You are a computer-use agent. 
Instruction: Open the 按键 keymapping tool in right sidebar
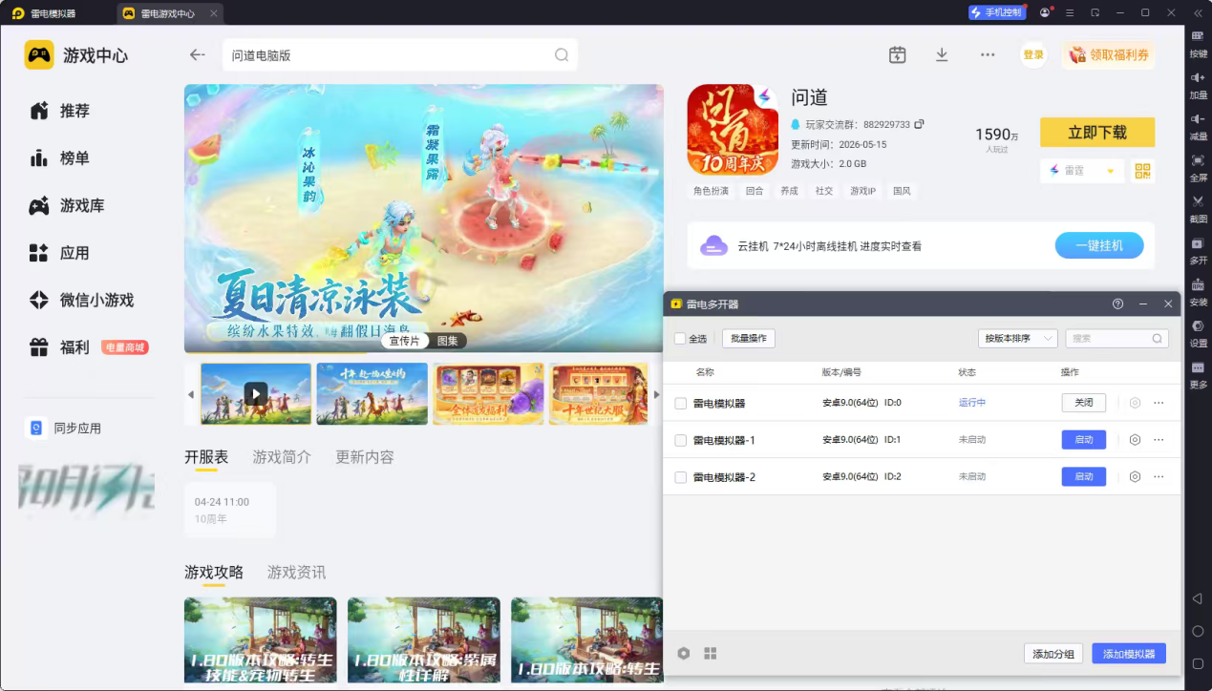(1198, 43)
